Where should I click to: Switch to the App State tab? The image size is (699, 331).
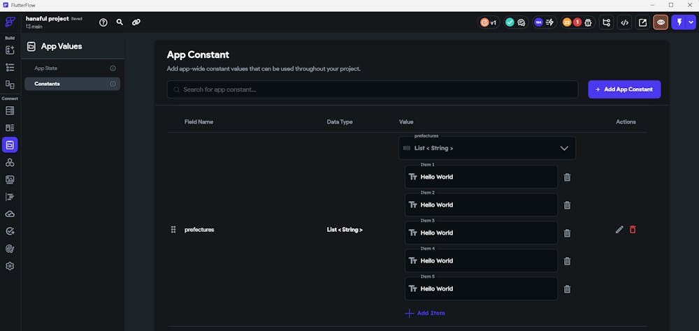(x=45, y=68)
